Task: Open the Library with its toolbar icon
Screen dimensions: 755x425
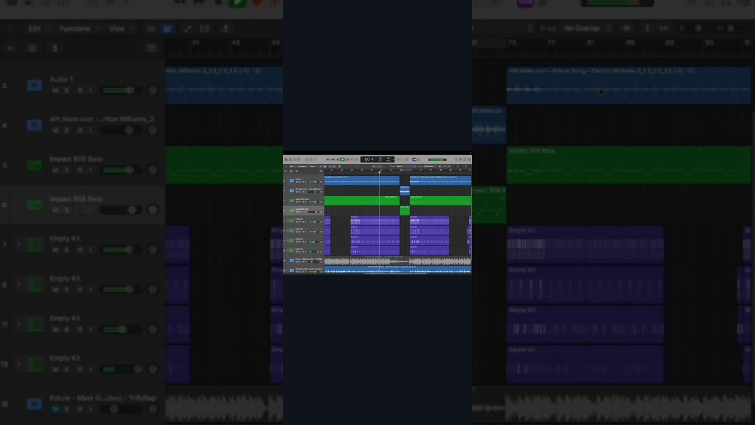Action: coord(286,159)
